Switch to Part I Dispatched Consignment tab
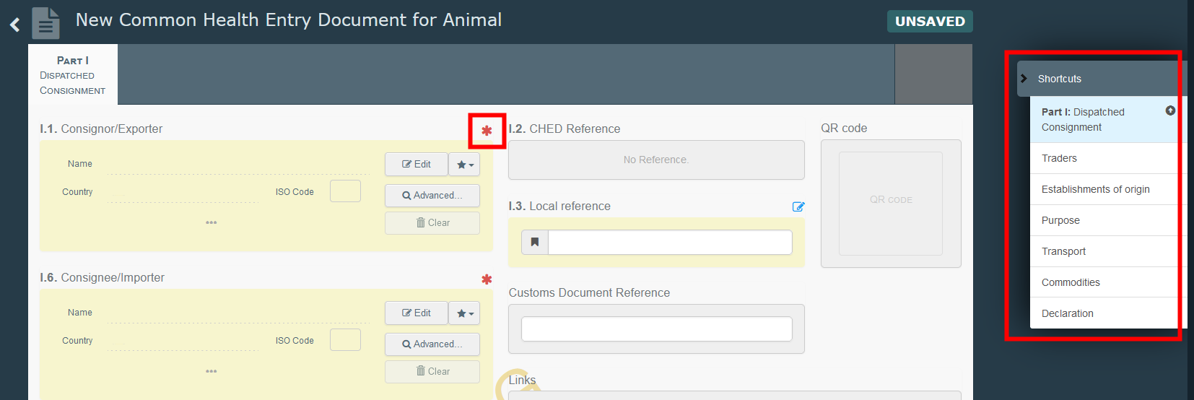Screen dimensions: 1194x400 tap(73, 75)
